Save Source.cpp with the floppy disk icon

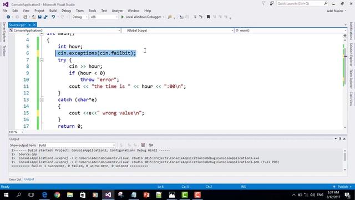(40, 17)
